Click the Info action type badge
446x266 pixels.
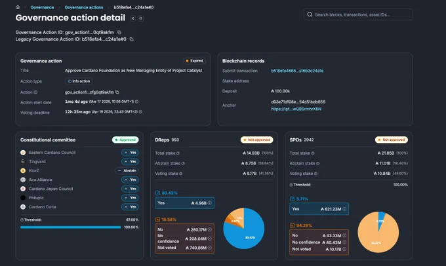coord(79,81)
